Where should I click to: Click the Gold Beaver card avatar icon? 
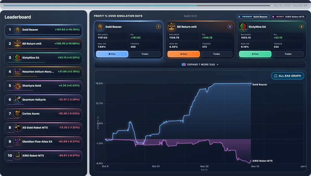tap(100, 27)
